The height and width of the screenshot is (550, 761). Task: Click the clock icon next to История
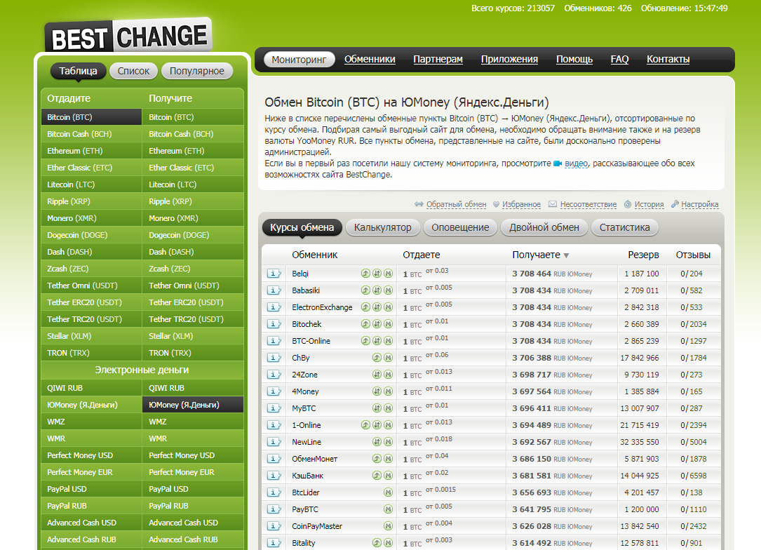click(x=628, y=204)
